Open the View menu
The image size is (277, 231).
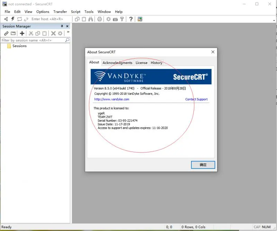28,12
